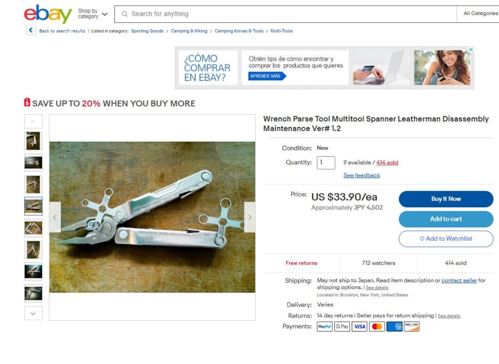Viewport: 499px width, 364px height.
Task: Click the Buy It Now button
Action: [446, 199]
